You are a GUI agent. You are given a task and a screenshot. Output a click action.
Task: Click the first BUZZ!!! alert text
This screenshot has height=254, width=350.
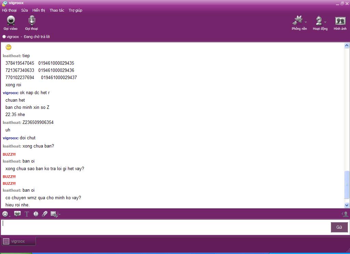pos(9,154)
